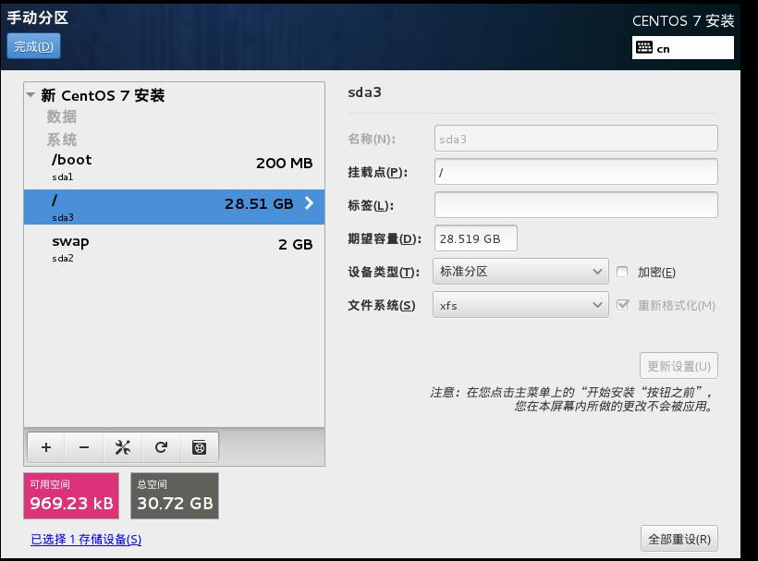Open the configure mount point tools icon
This screenshot has width=758, height=561.
click(122, 447)
